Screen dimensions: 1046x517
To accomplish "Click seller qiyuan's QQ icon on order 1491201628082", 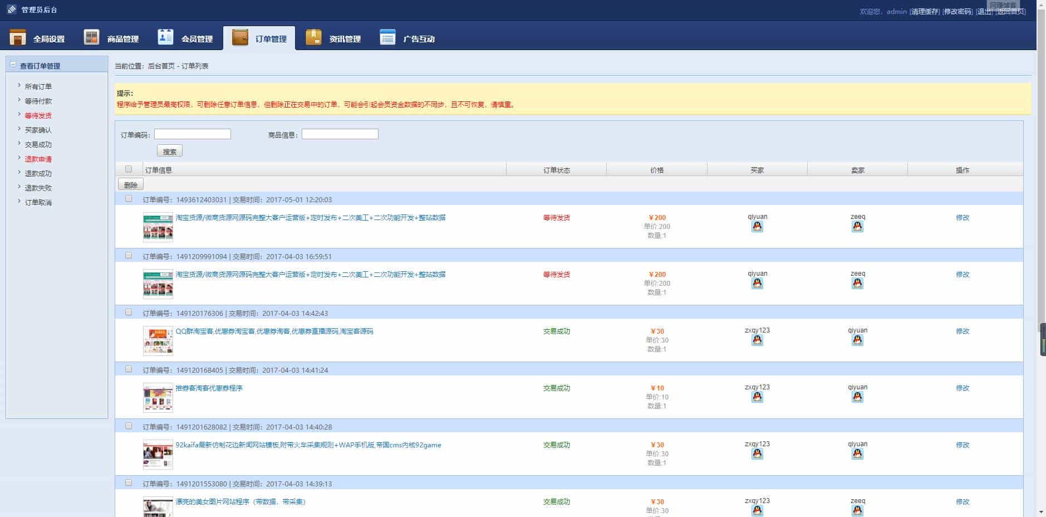I will (x=857, y=453).
